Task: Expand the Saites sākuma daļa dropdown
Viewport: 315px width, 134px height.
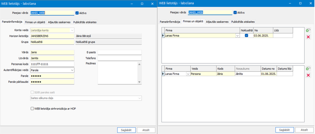Action: pyautogui.click(x=139, y=98)
